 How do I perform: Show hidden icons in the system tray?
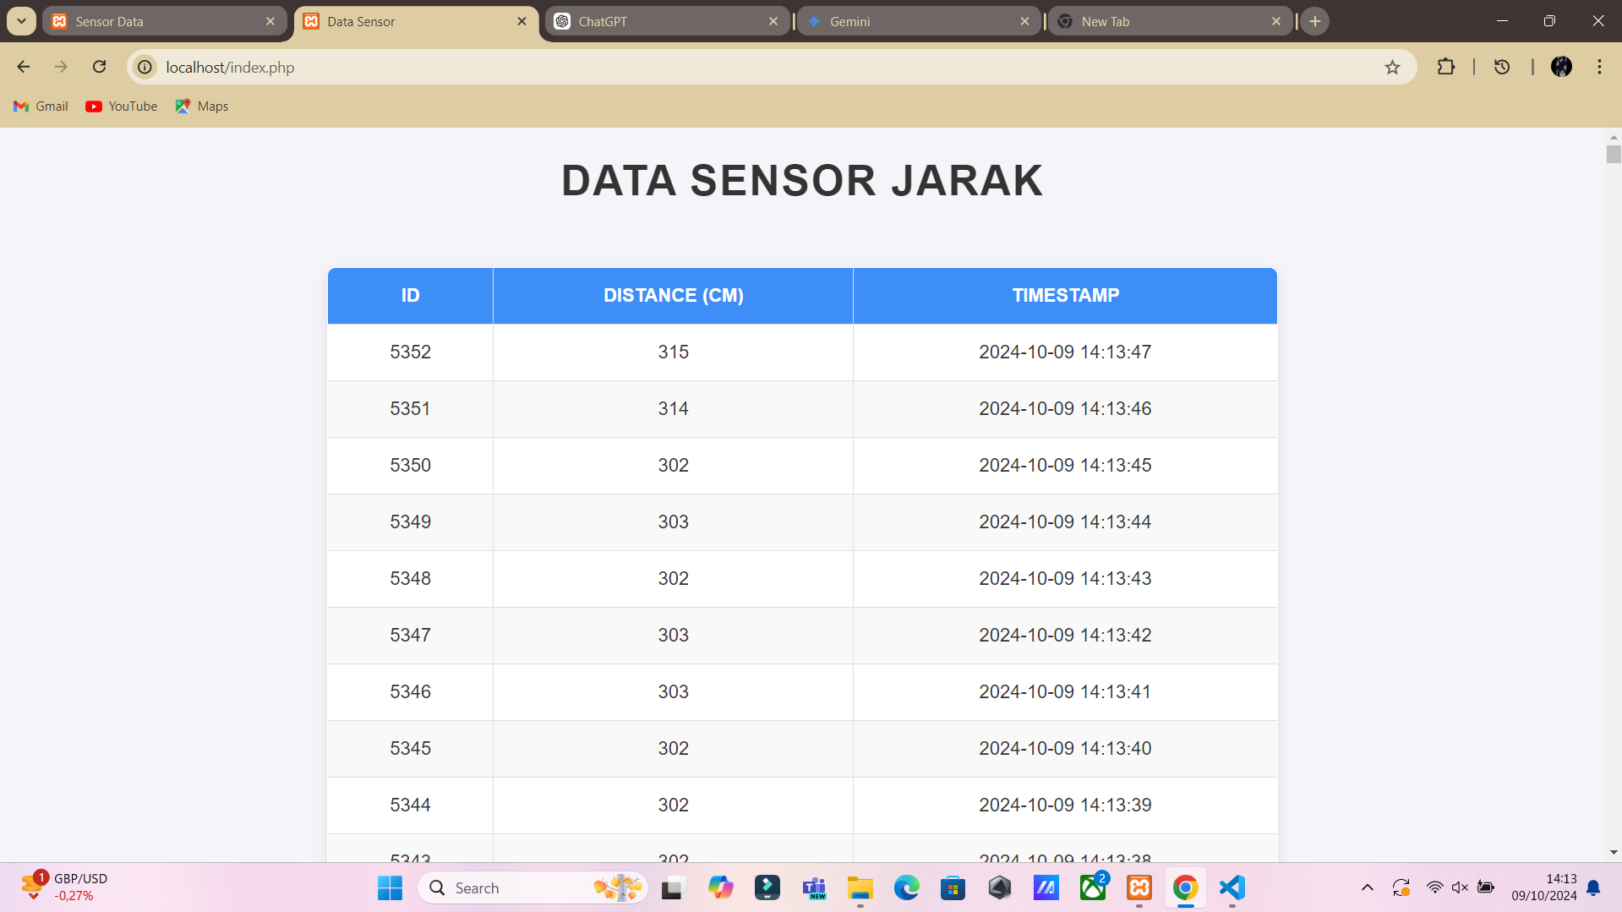click(x=1367, y=887)
